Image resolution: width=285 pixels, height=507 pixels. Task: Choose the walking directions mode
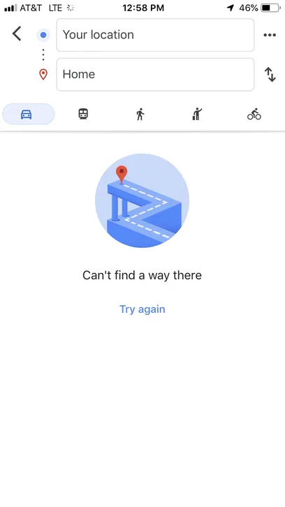(140, 114)
